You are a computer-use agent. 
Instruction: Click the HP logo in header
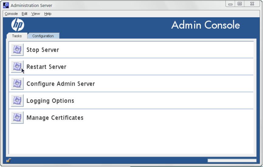18,25
